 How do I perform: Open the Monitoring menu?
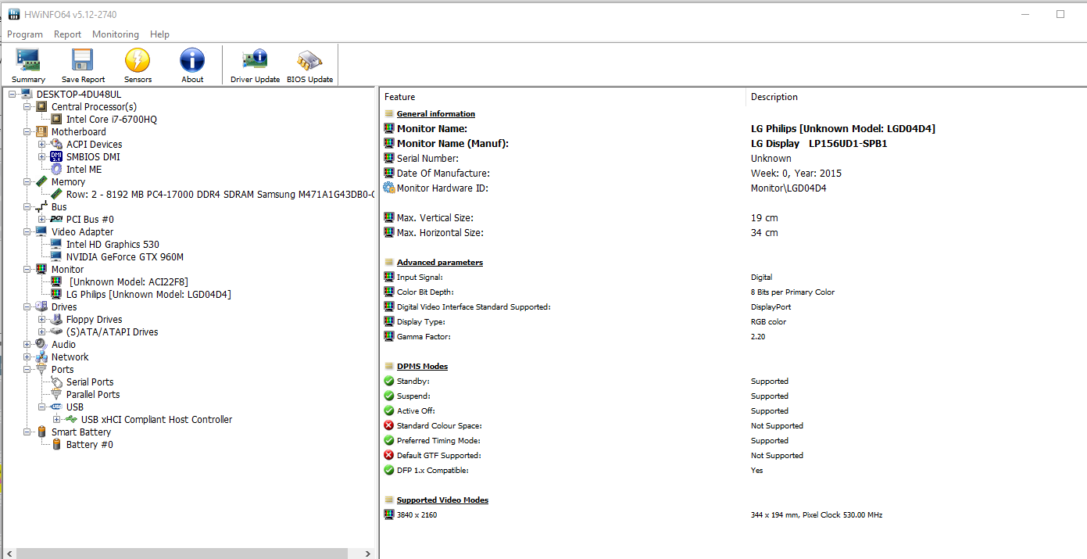point(116,34)
